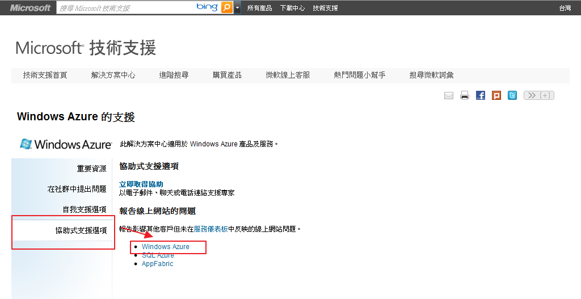Select 協助式支援選項 in the sidebar
The height and width of the screenshot is (299, 581).
pos(81,230)
